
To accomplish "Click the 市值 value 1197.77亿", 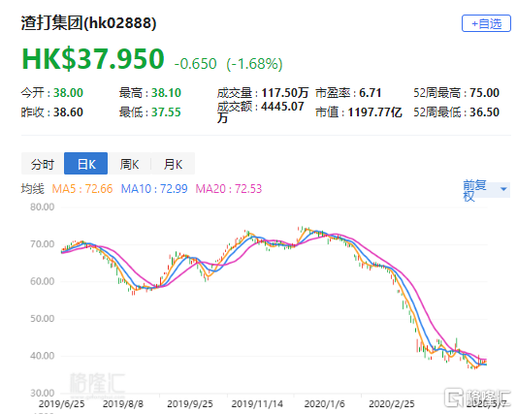I will click(374, 112).
